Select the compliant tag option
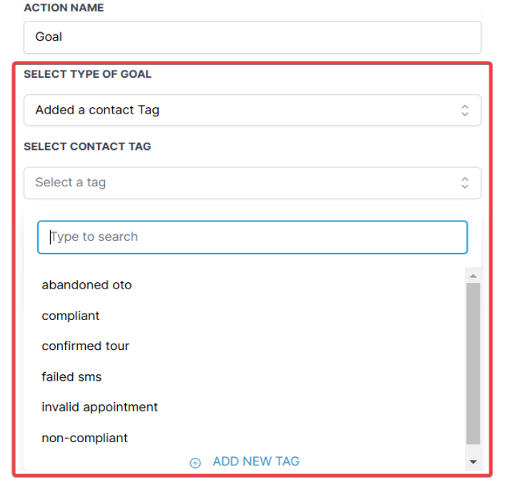Image resolution: width=512 pixels, height=490 pixels. coord(71,316)
